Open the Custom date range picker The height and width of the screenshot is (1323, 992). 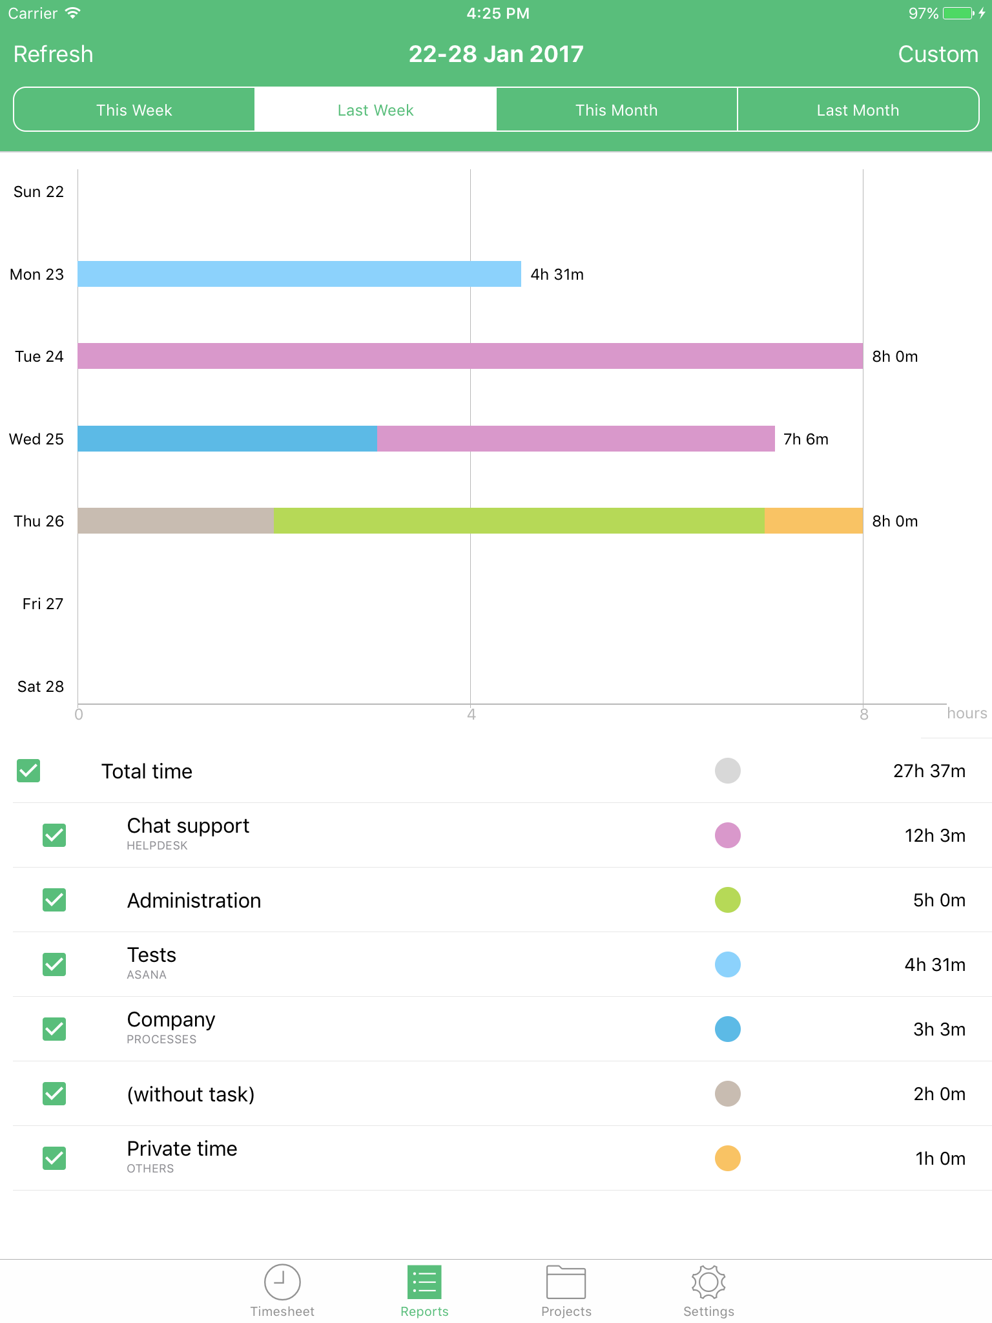(x=938, y=54)
